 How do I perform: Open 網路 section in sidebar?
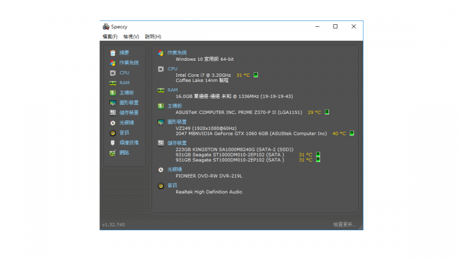pyautogui.click(x=124, y=153)
